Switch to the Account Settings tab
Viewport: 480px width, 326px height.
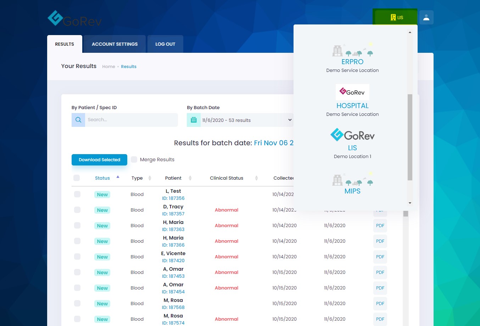pos(115,44)
